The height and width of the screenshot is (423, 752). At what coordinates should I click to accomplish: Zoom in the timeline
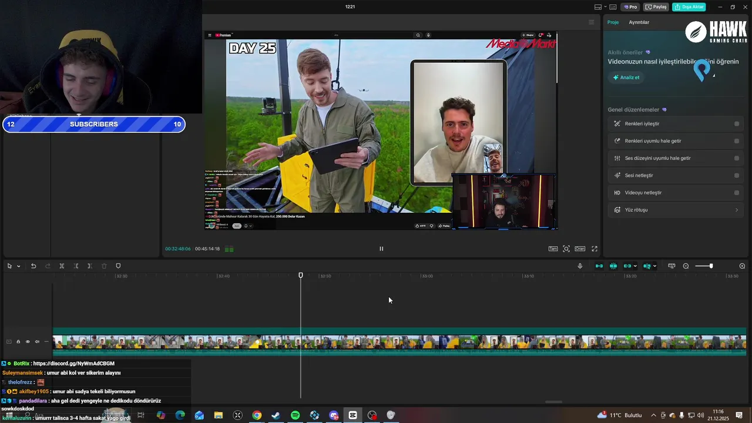click(x=742, y=266)
